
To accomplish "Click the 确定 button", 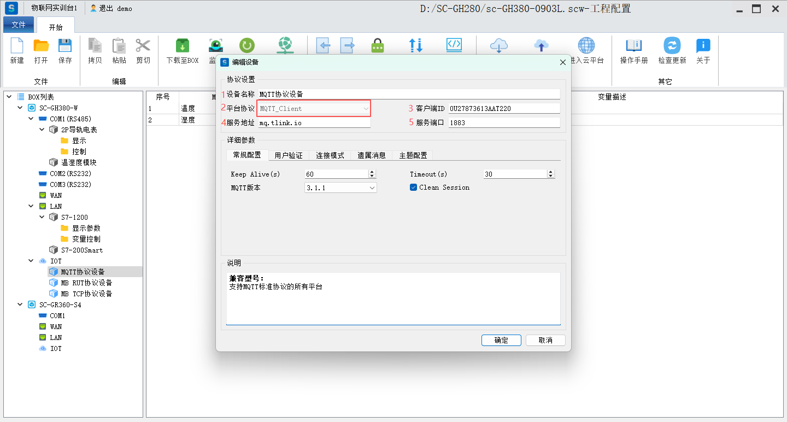I will (501, 340).
